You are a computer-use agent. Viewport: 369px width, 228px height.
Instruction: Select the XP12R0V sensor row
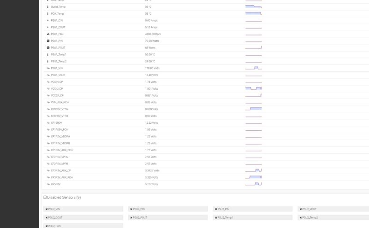(x=206, y=123)
